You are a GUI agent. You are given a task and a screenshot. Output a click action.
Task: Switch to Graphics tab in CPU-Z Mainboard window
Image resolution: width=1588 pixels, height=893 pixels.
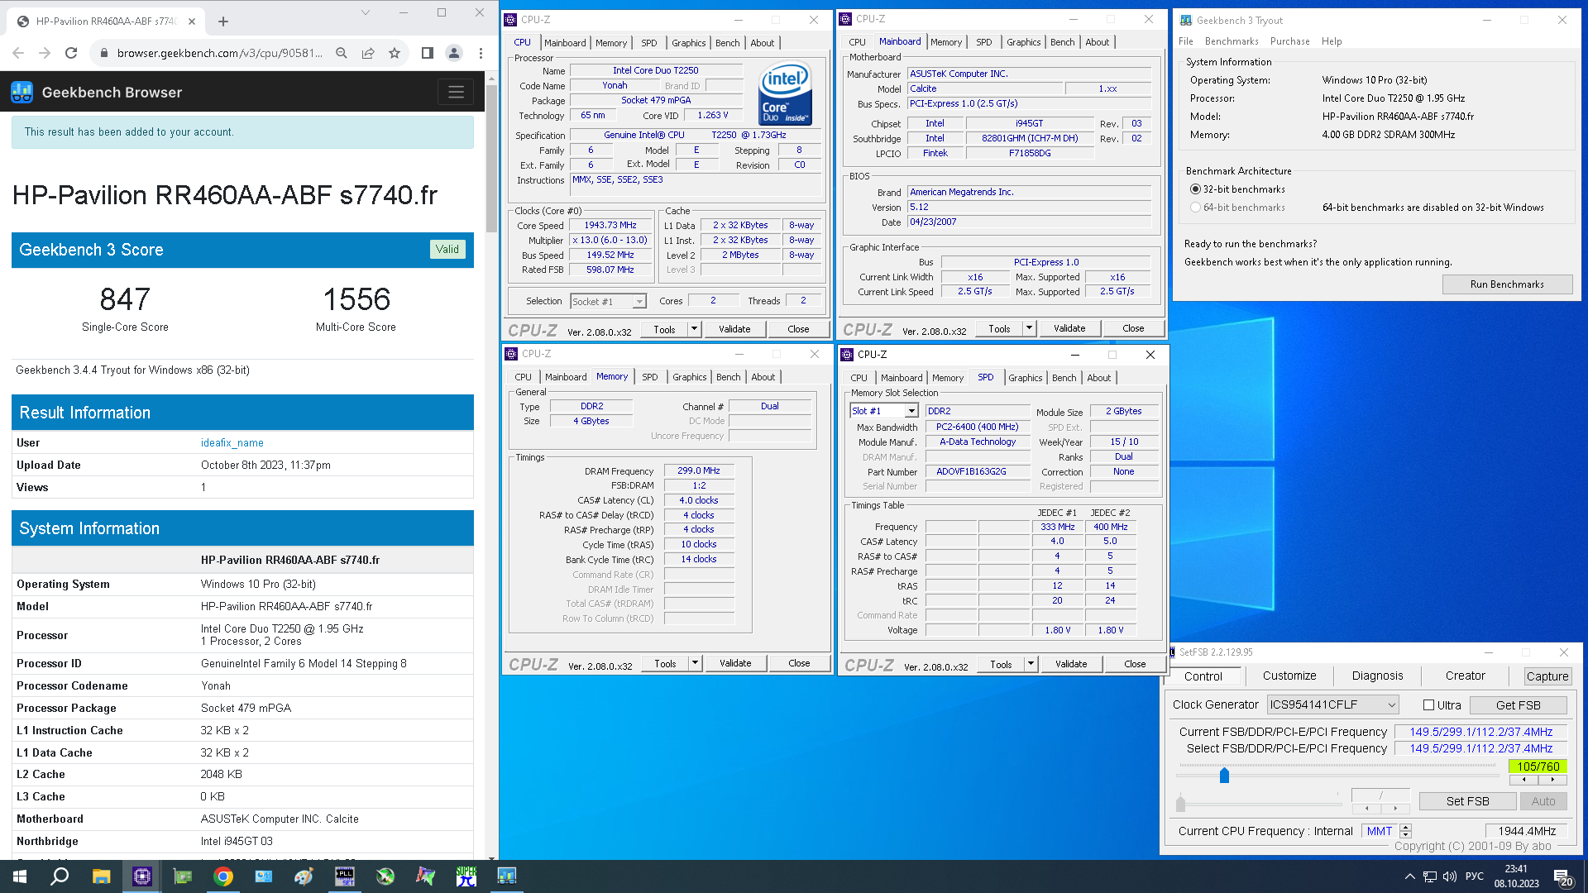tap(1024, 42)
